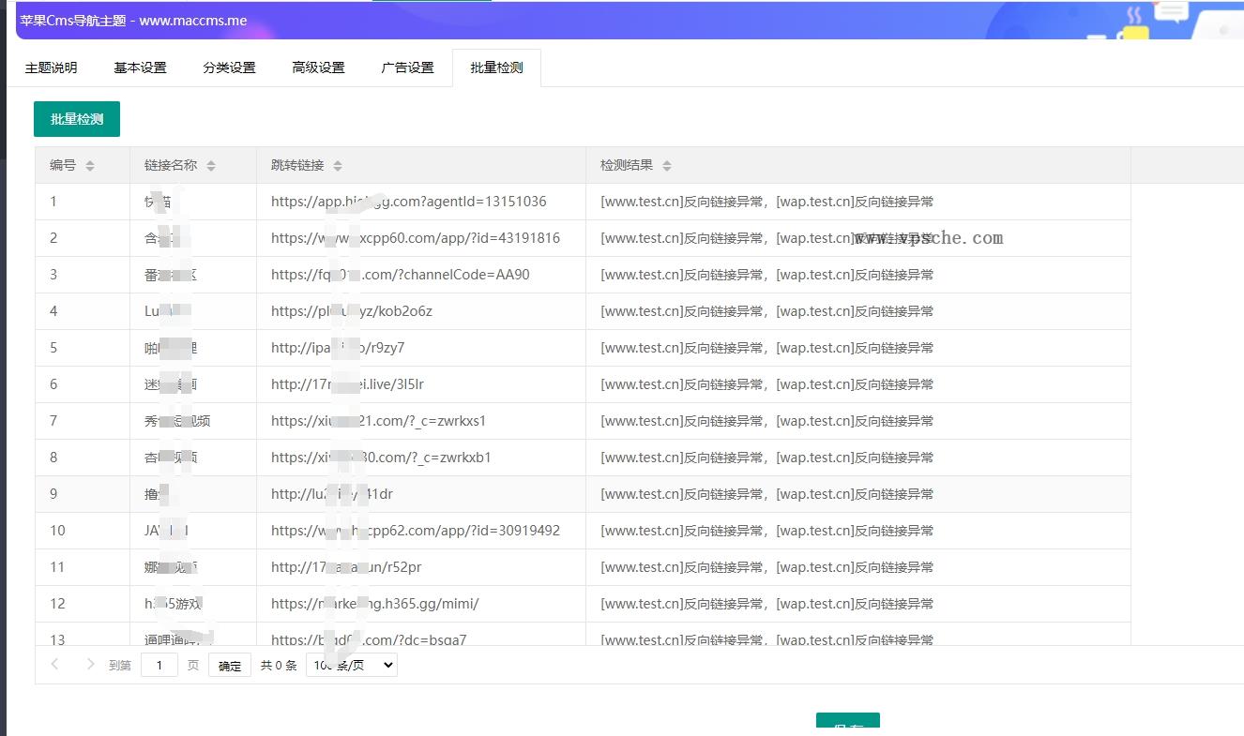Go to previous page arrow
Viewport: 1244px width, 736px height.
[54, 665]
